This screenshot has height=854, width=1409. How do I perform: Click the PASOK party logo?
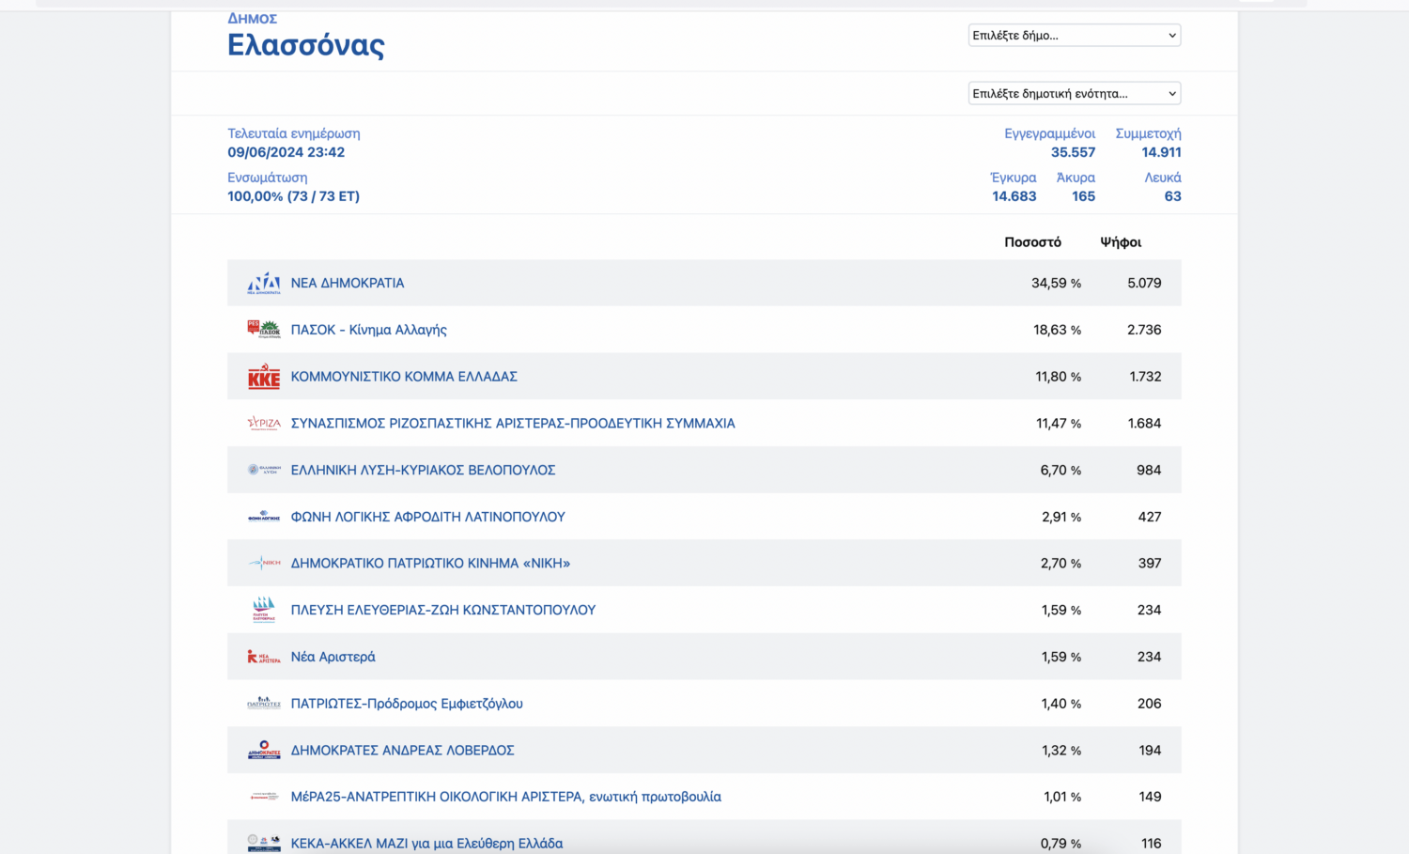point(264,330)
